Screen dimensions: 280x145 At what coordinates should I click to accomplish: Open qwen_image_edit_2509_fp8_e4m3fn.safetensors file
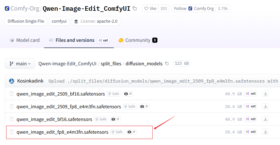[69, 107]
